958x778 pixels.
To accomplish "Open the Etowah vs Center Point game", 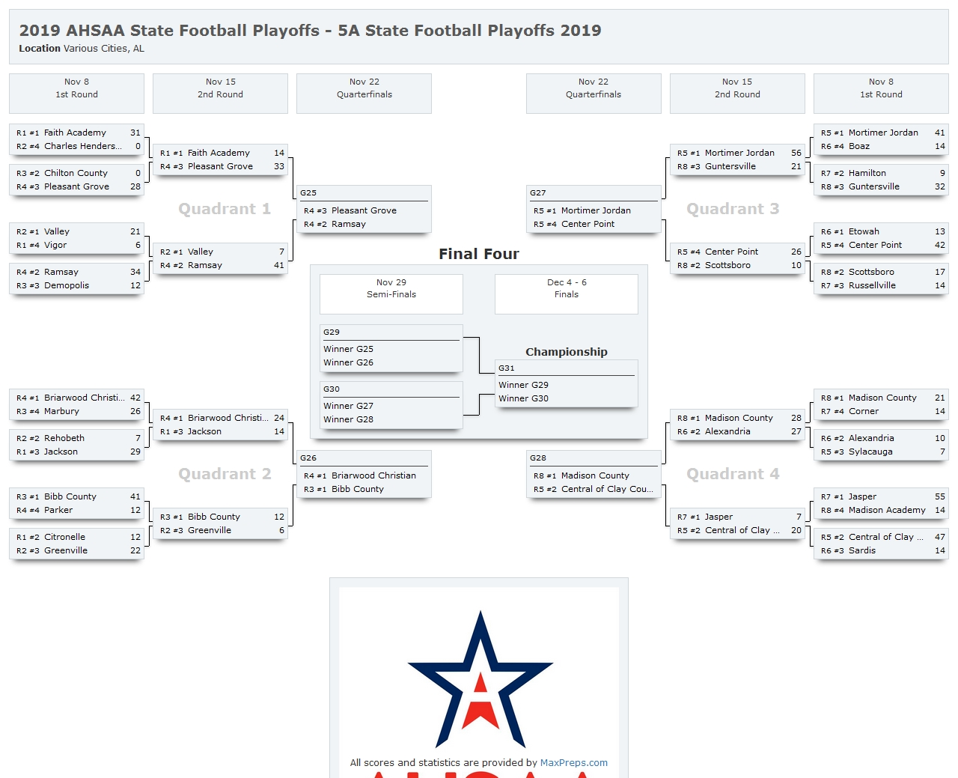I will click(881, 238).
